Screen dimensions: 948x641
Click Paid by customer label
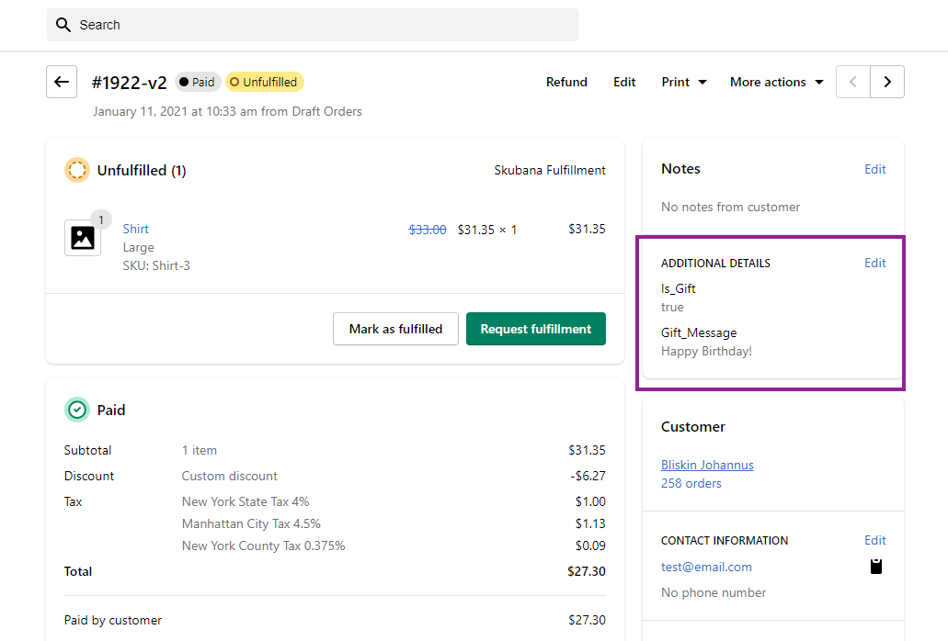click(x=113, y=621)
